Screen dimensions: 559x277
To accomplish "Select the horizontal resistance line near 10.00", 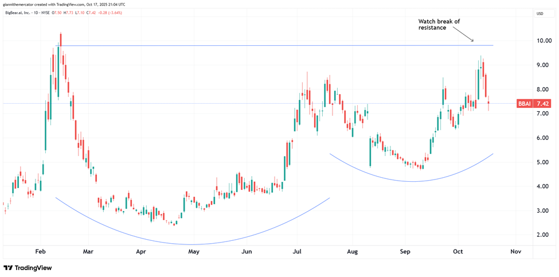I will click(x=275, y=45).
